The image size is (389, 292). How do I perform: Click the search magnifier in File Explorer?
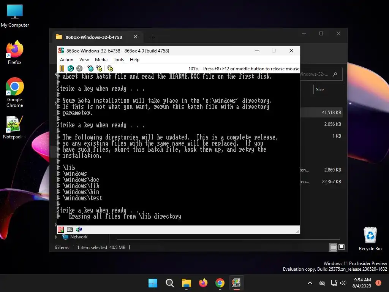(335, 74)
